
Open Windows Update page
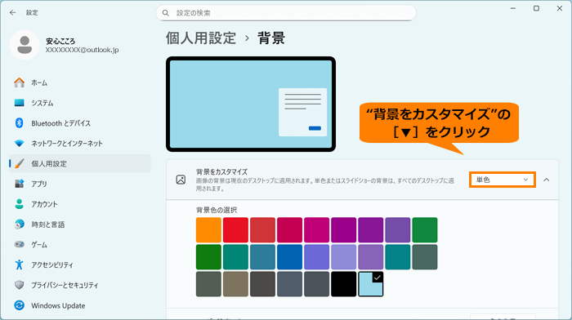(x=80, y=305)
